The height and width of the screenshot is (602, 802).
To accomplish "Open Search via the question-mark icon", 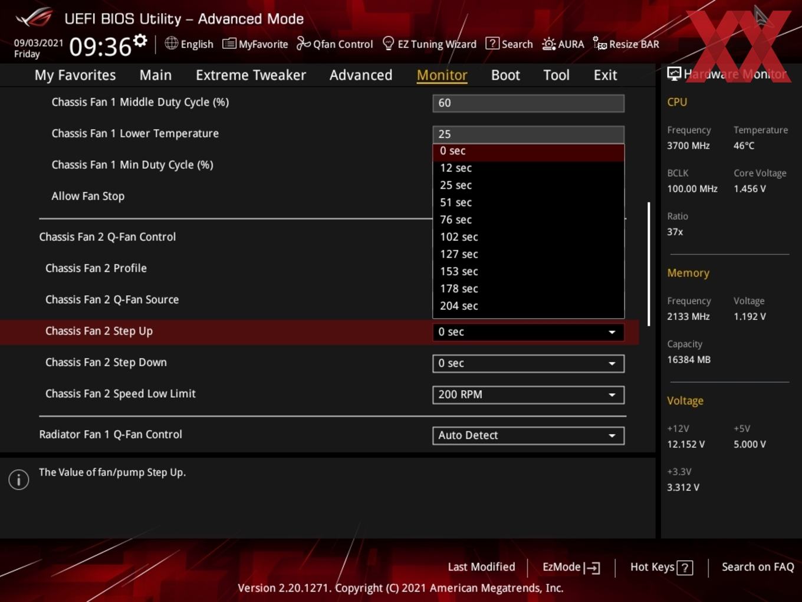I will [492, 43].
